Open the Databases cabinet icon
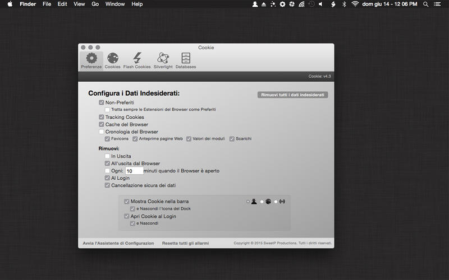 [186, 60]
